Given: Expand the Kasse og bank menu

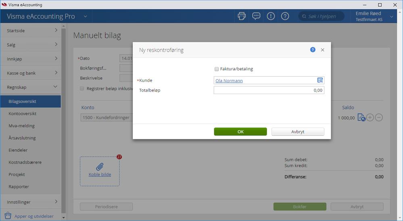Looking at the screenshot, I should [x=31, y=73].
